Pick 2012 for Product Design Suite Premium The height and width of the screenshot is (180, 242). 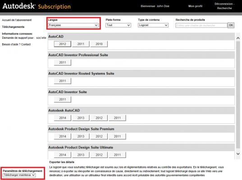tap(99, 136)
